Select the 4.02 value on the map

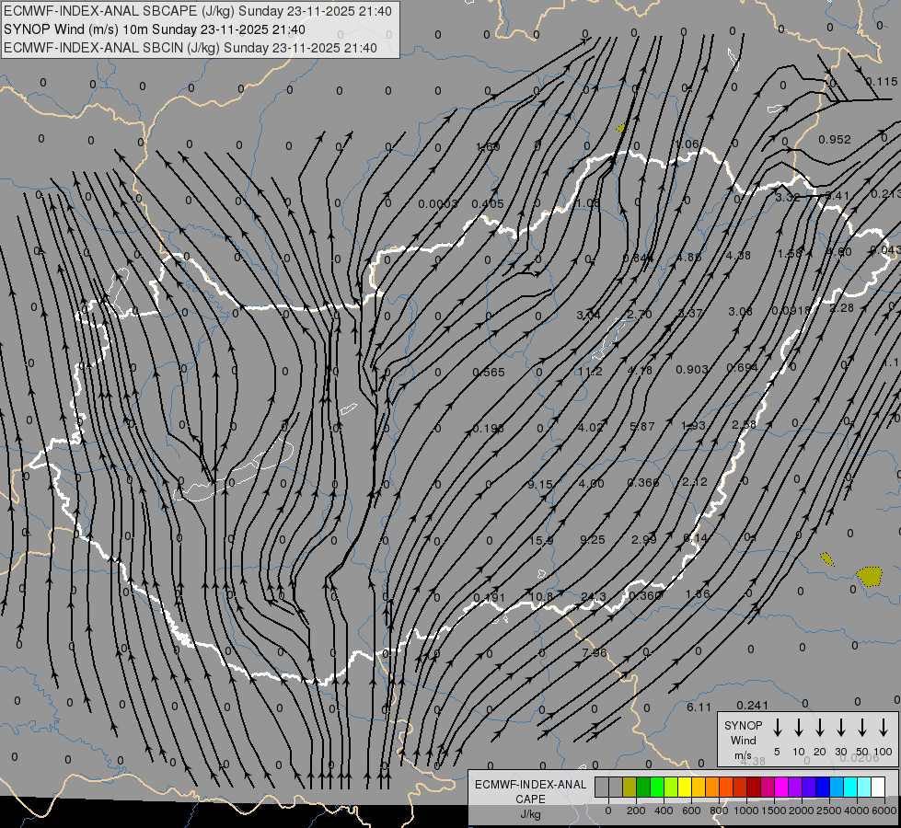click(x=591, y=428)
